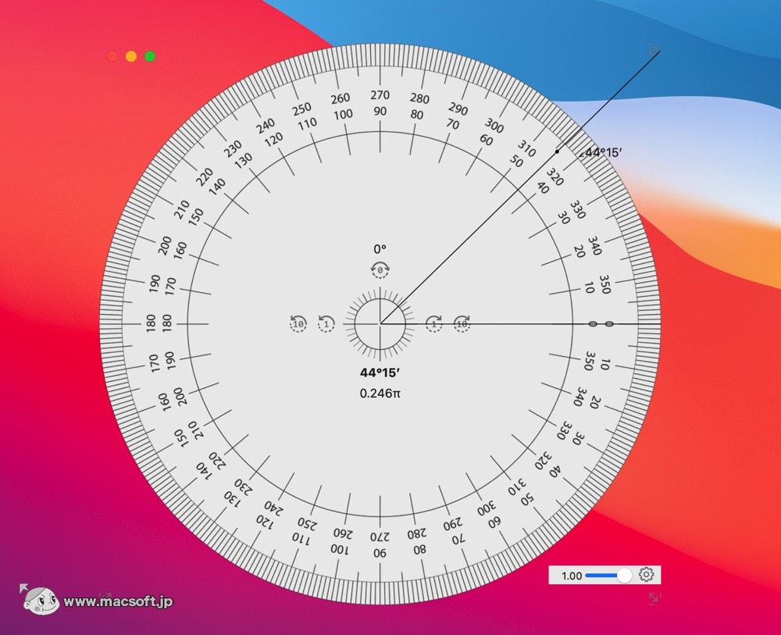Image resolution: width=781 pixels, height=635 pixels.
Task: Click the rotate handle at angle line's tip
Action: (x=654, y=51)
